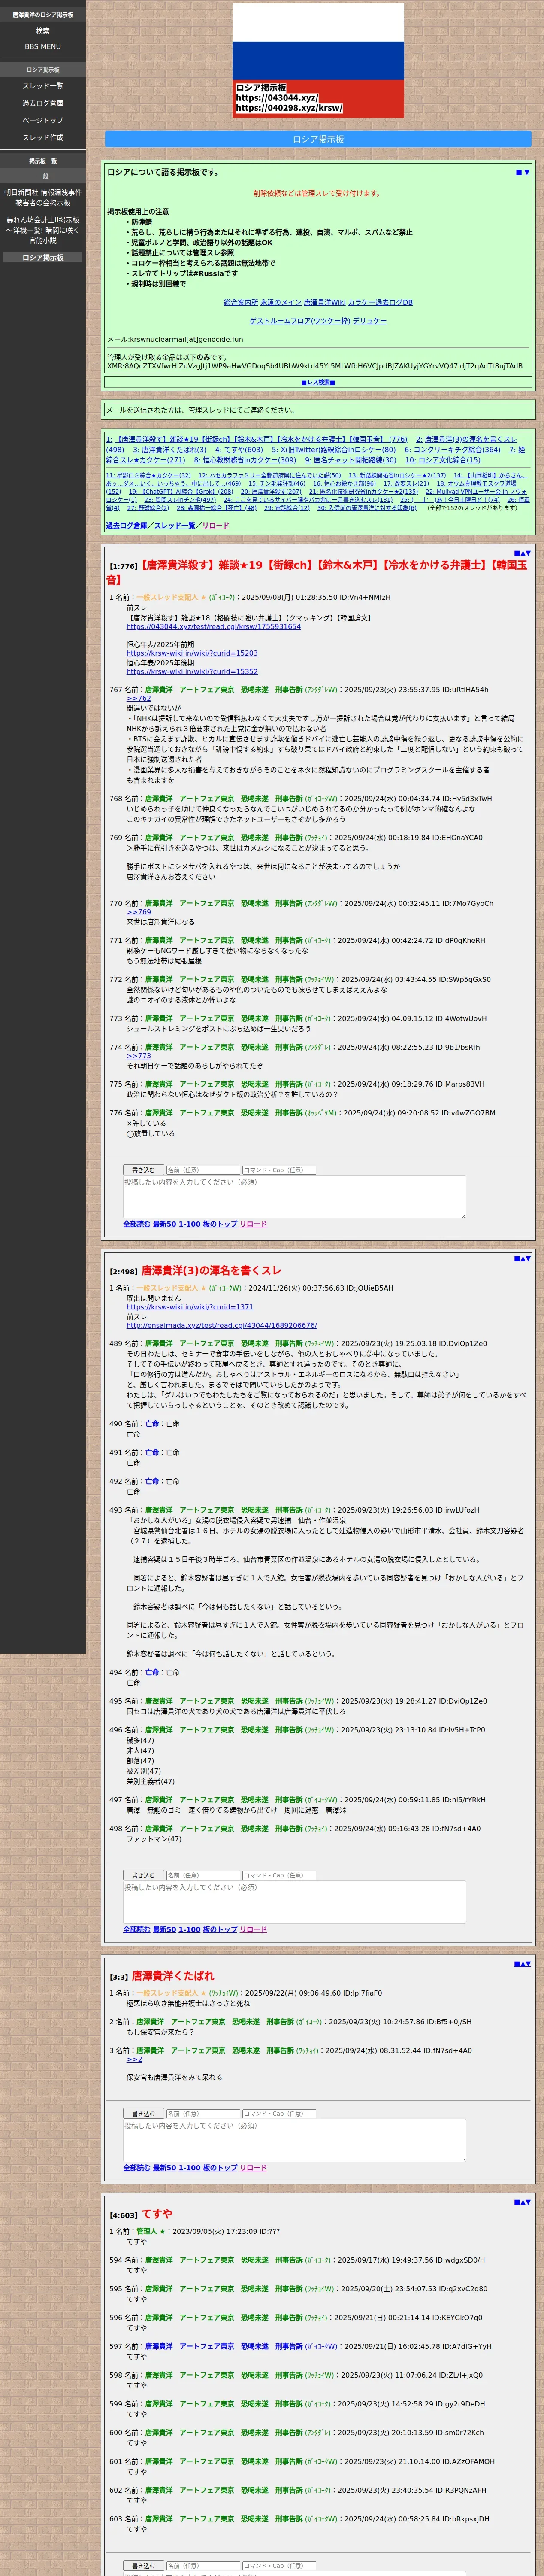Open the krsw-wiki curid=1371 link

[189, 1307]
